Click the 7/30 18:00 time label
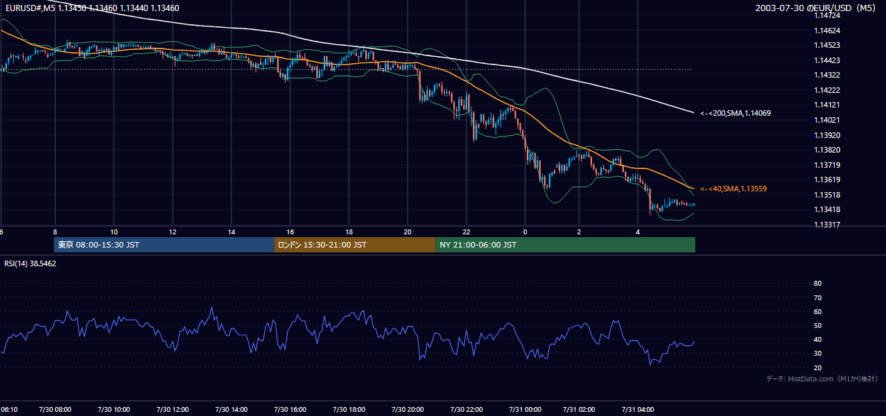Screen dimensions: 886x416 click(349, 409)
